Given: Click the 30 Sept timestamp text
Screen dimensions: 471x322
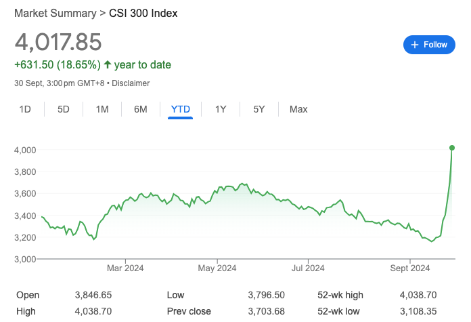Looking at the screenshot, I should click(x=59, y=83).
